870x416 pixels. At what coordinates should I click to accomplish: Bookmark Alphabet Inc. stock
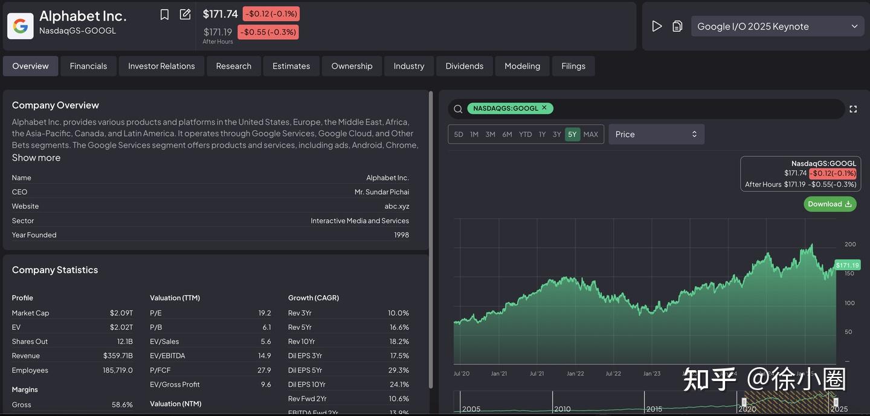[164, 14]
